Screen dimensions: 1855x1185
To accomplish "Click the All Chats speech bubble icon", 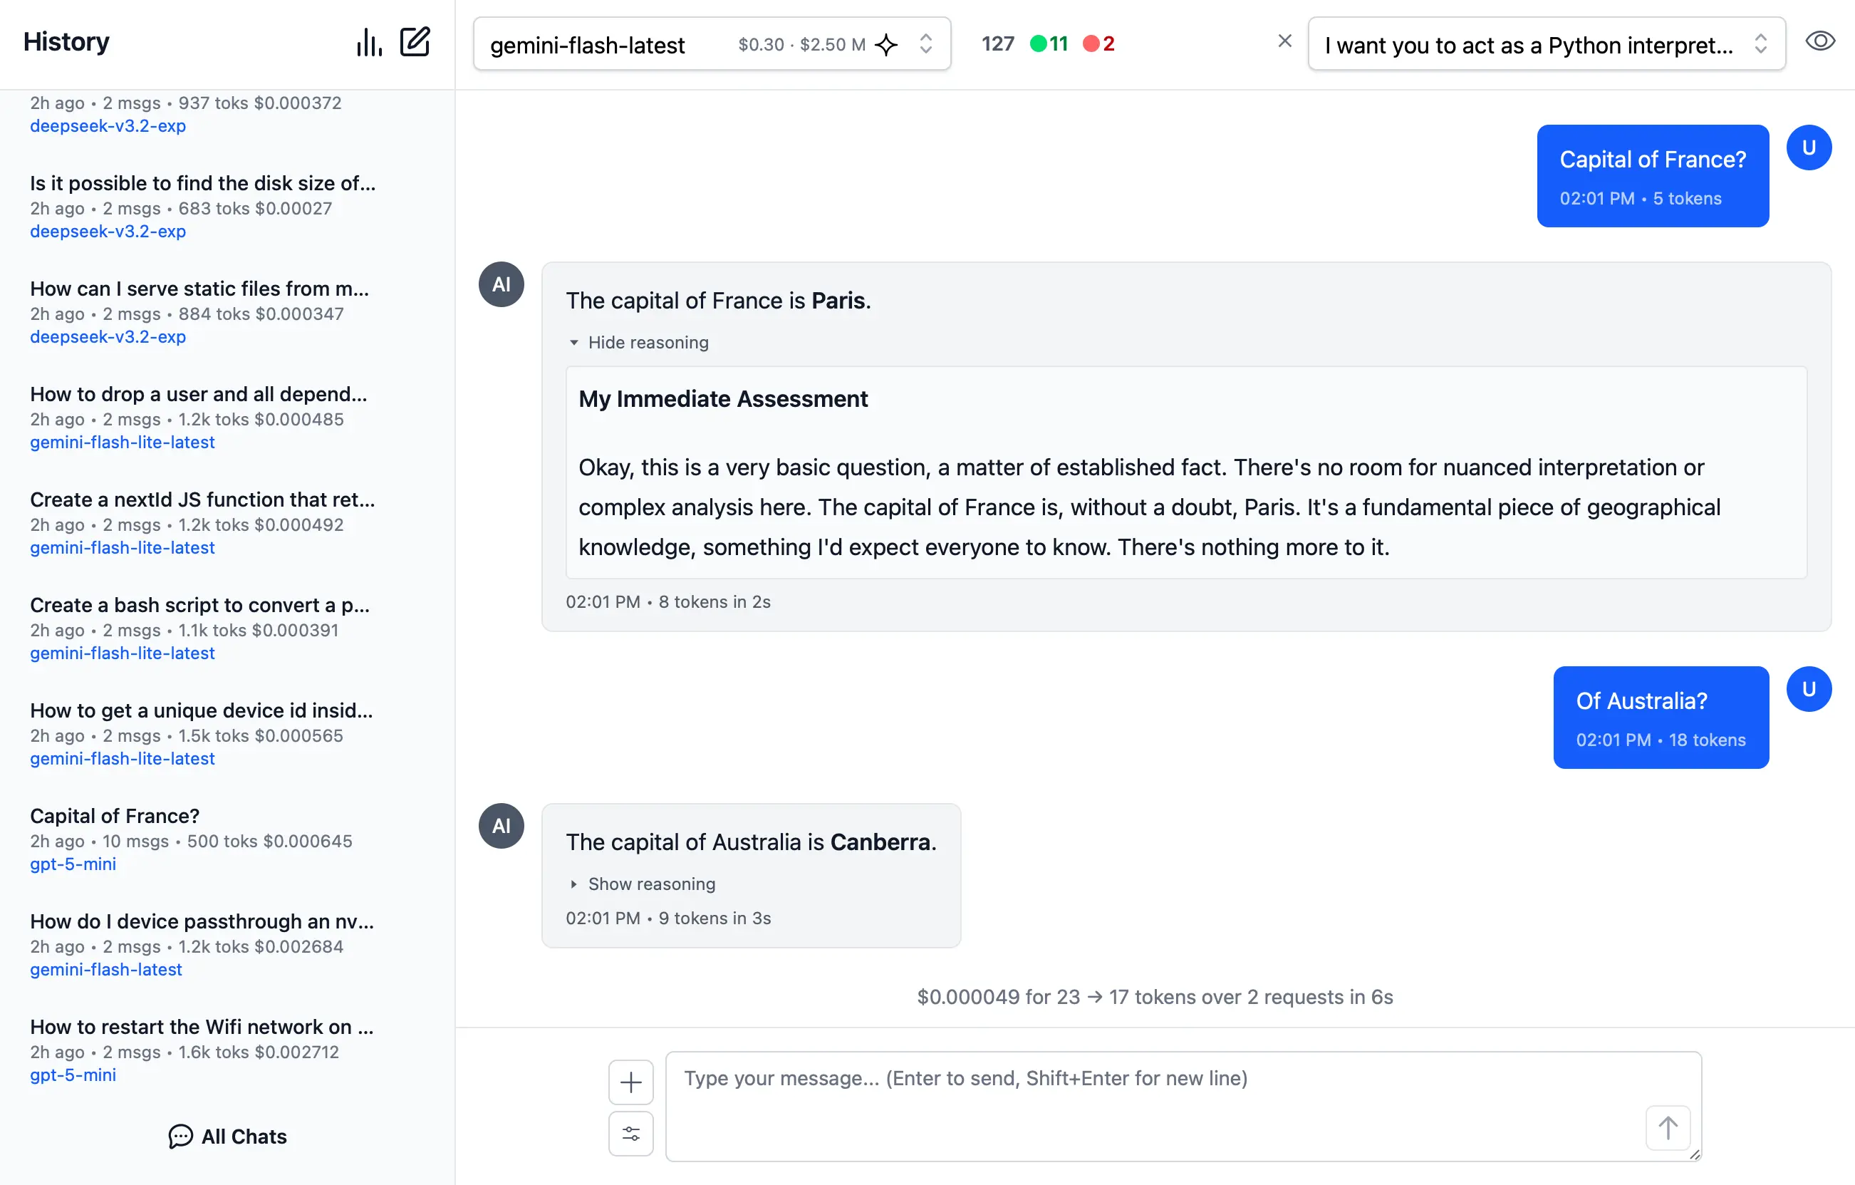I will (x=180, y=1136).
